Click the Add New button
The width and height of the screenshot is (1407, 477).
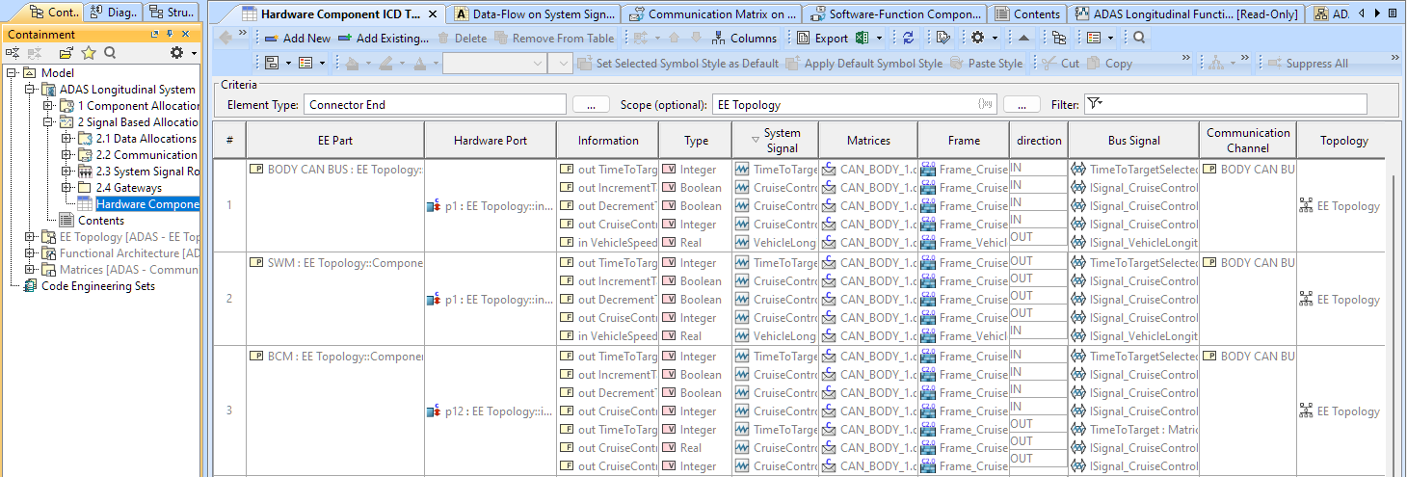297,38
